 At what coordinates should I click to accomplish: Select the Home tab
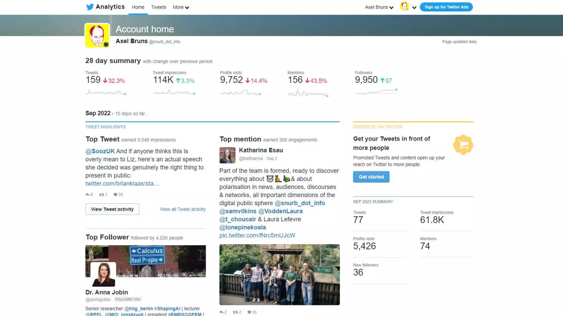pos(138,7)
